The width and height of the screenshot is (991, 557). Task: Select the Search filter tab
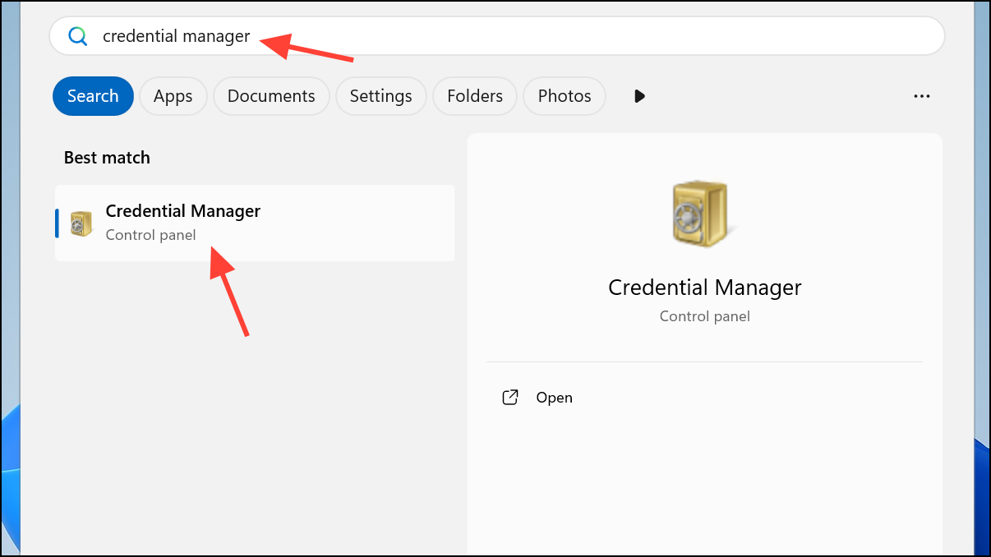coord(93,96)
